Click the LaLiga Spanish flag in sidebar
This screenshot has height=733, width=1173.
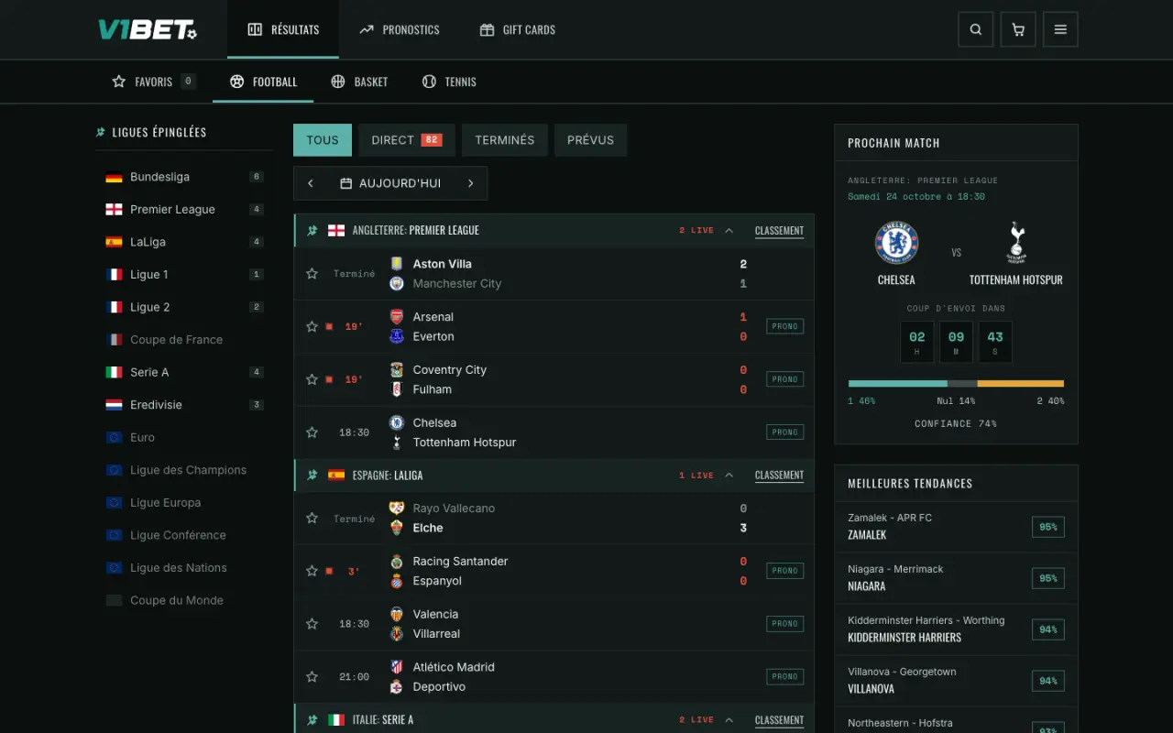coord(114,242)
